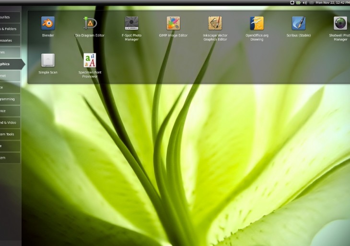350x246 pixels.
Task: Start Shotwell Photo Manager
Action: click(x=340, y=23)
